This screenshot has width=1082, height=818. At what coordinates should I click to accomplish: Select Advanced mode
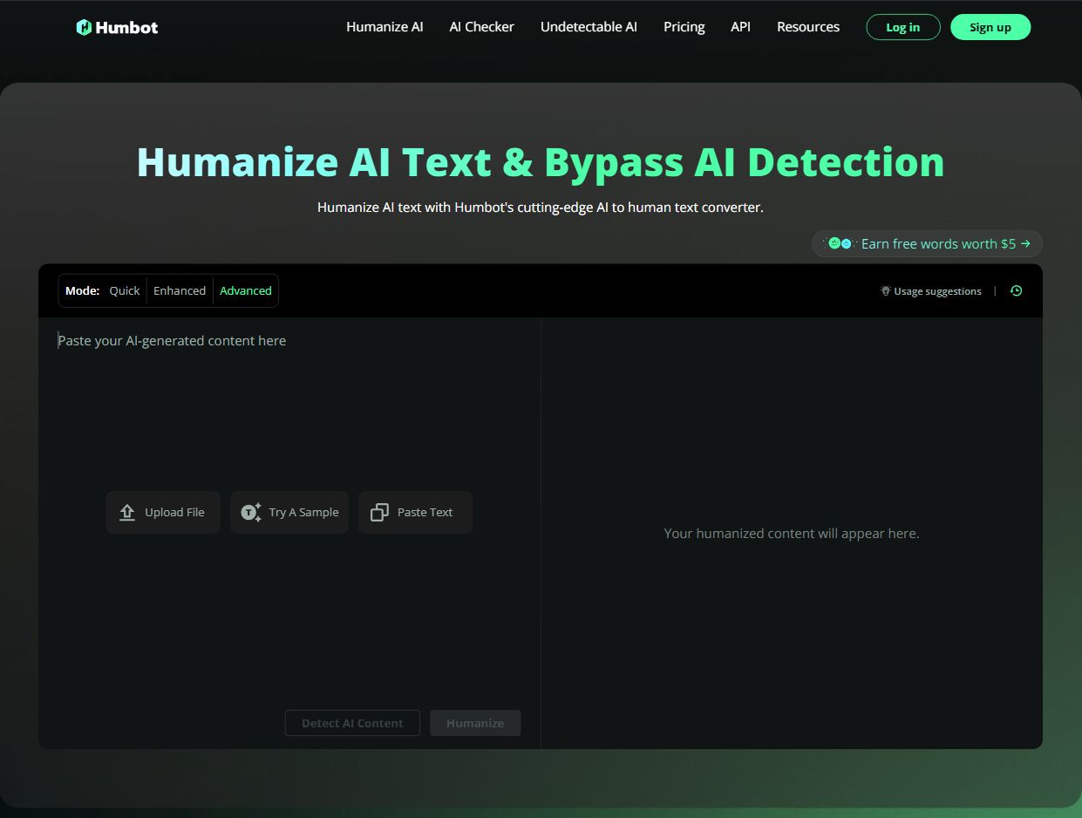point(245,291)
